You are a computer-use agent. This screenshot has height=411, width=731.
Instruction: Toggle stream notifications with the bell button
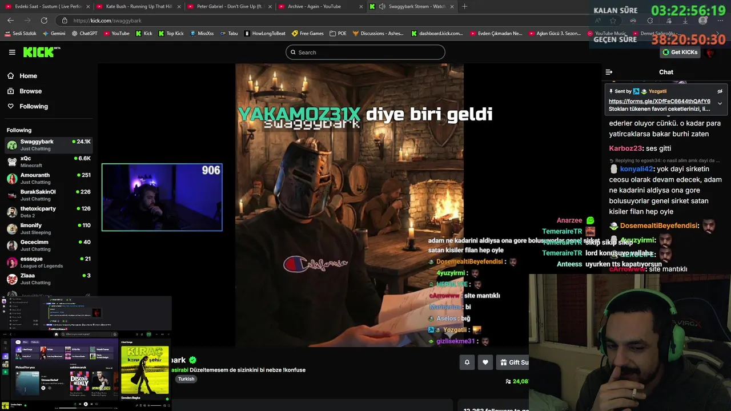467,362
